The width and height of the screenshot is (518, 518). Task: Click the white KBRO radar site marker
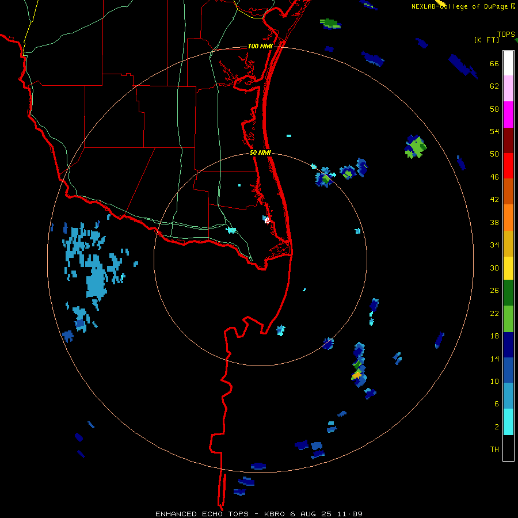267,220
